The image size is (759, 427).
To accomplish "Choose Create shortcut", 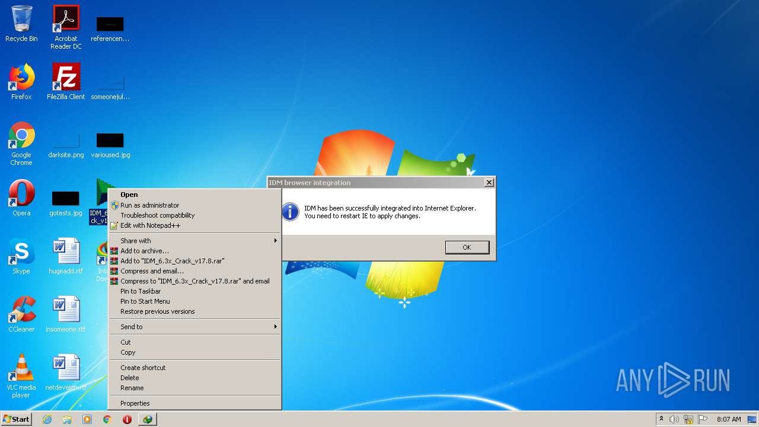I will 194,368.
